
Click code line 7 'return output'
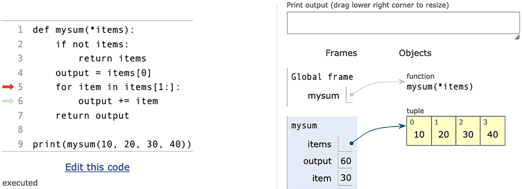(92, 116)
